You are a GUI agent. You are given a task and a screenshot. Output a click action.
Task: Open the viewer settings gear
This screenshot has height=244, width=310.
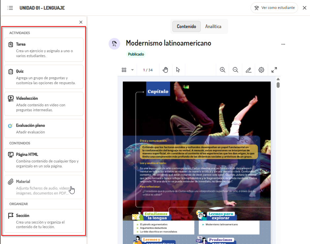261,70
